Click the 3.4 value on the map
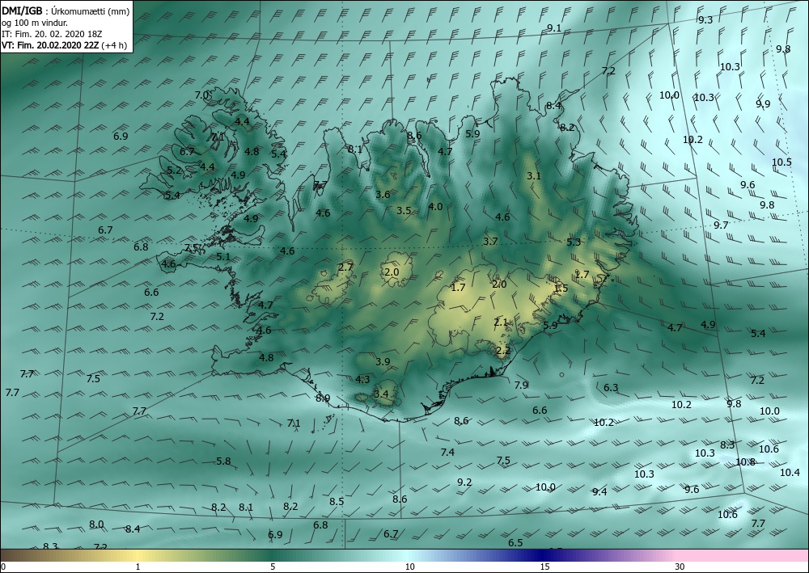 [x=381, y=394]
